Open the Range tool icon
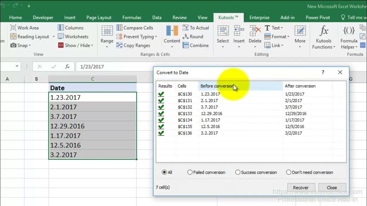Screen dimensions: 367x206 (x=107, y=31)
